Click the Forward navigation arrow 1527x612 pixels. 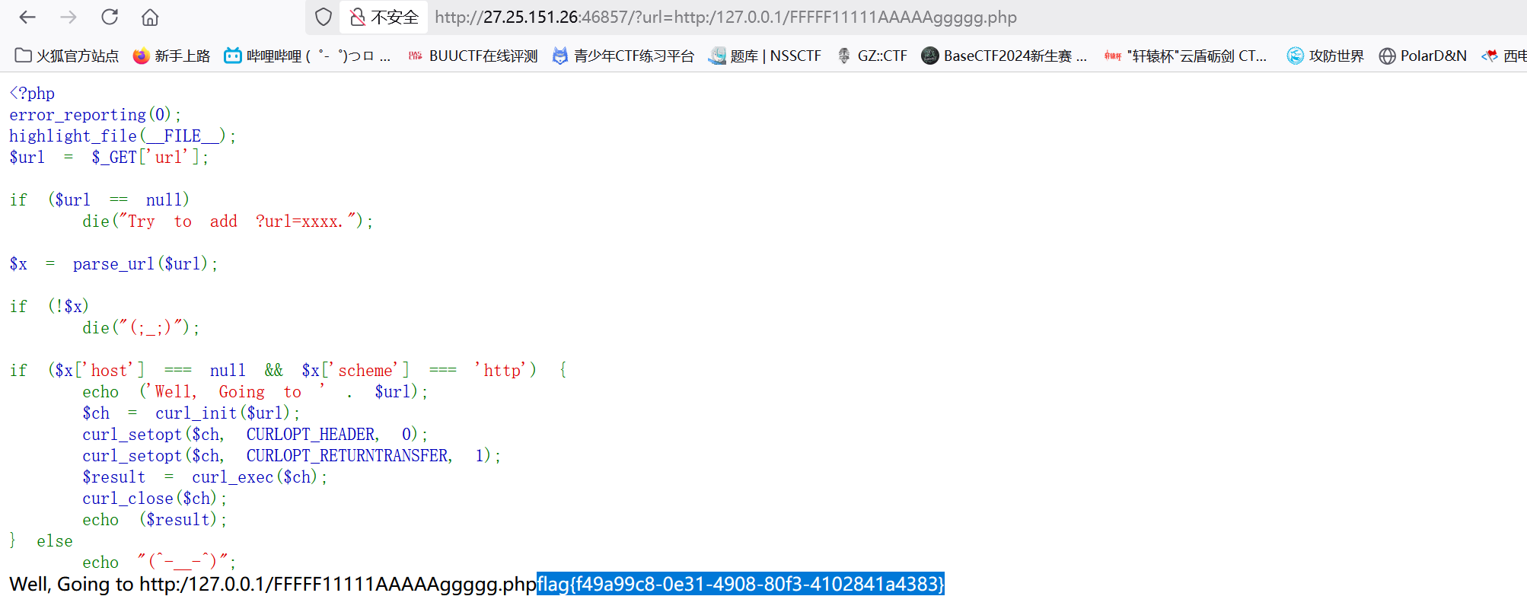[x=69, y=17]
